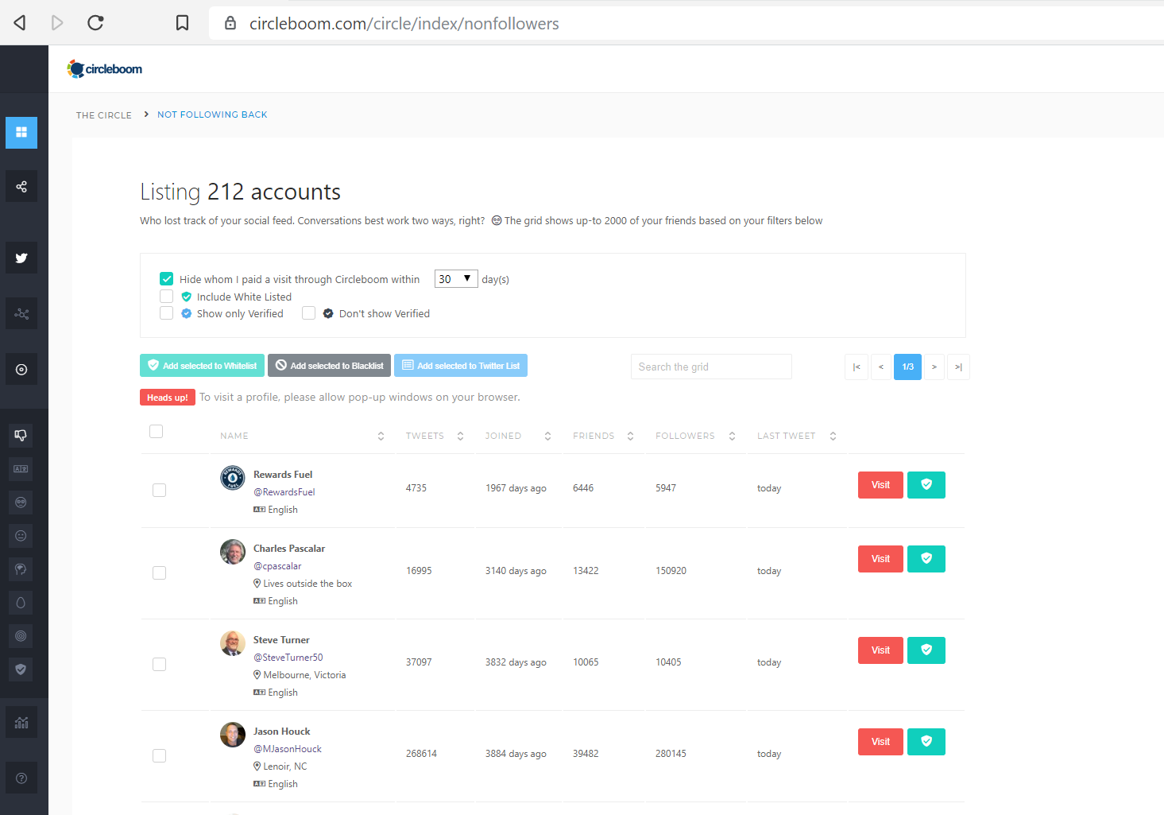Select the egg accounts icon in sidebar

[x=21, y=603]
